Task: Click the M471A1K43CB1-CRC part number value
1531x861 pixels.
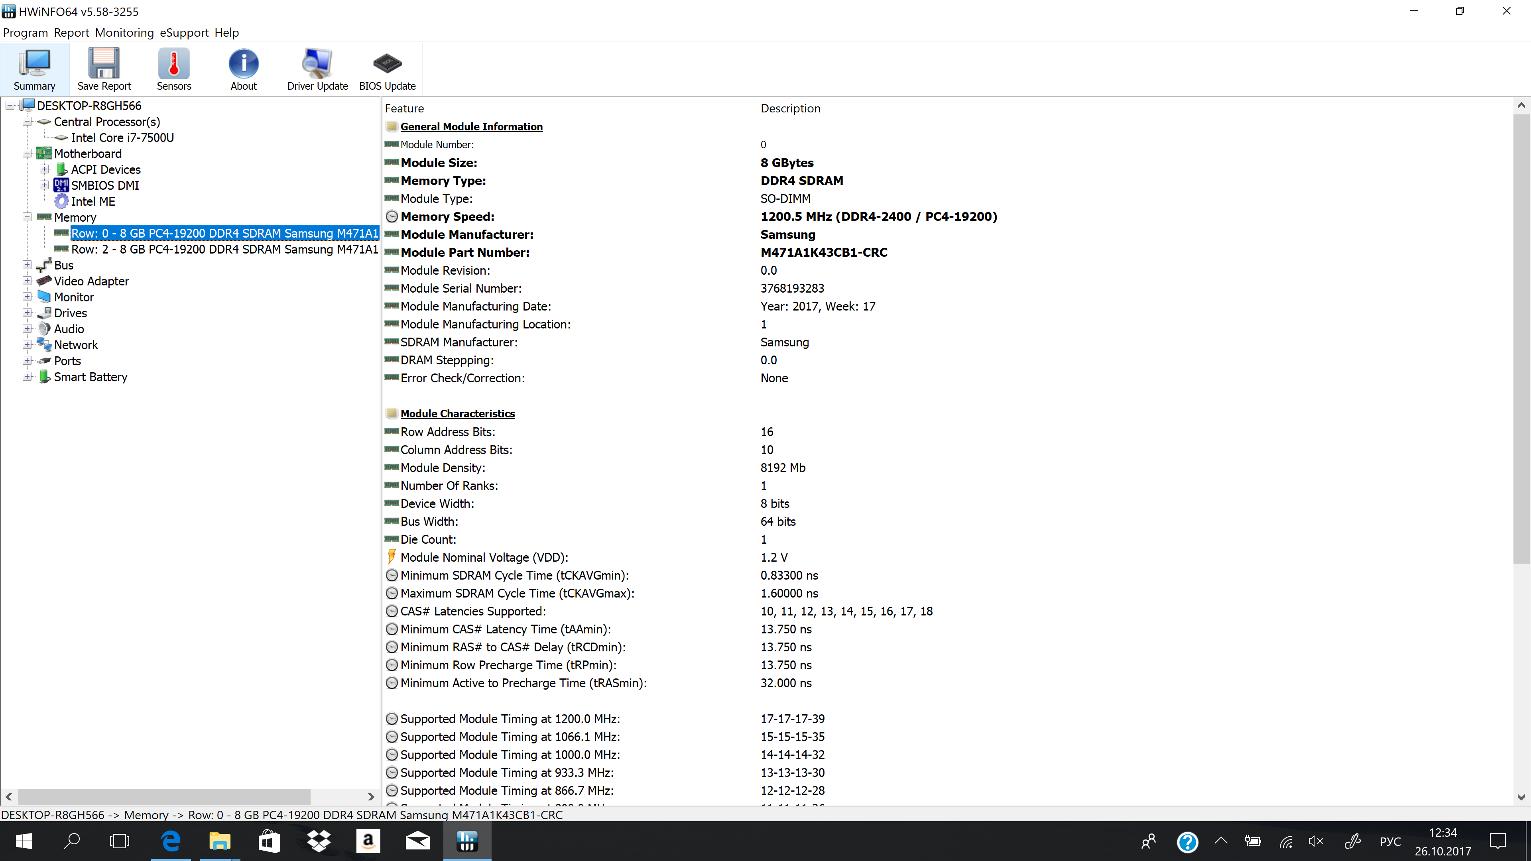Action: (824, 252)
